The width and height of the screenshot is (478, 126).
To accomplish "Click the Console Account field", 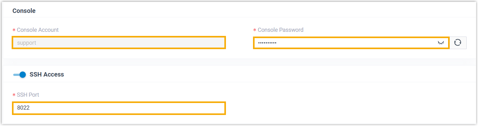I will pos(119,43).
